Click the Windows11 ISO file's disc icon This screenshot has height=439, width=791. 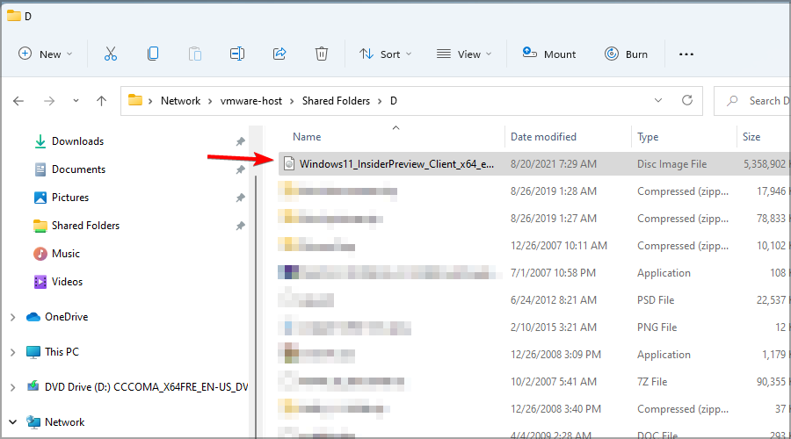(289, 164)
